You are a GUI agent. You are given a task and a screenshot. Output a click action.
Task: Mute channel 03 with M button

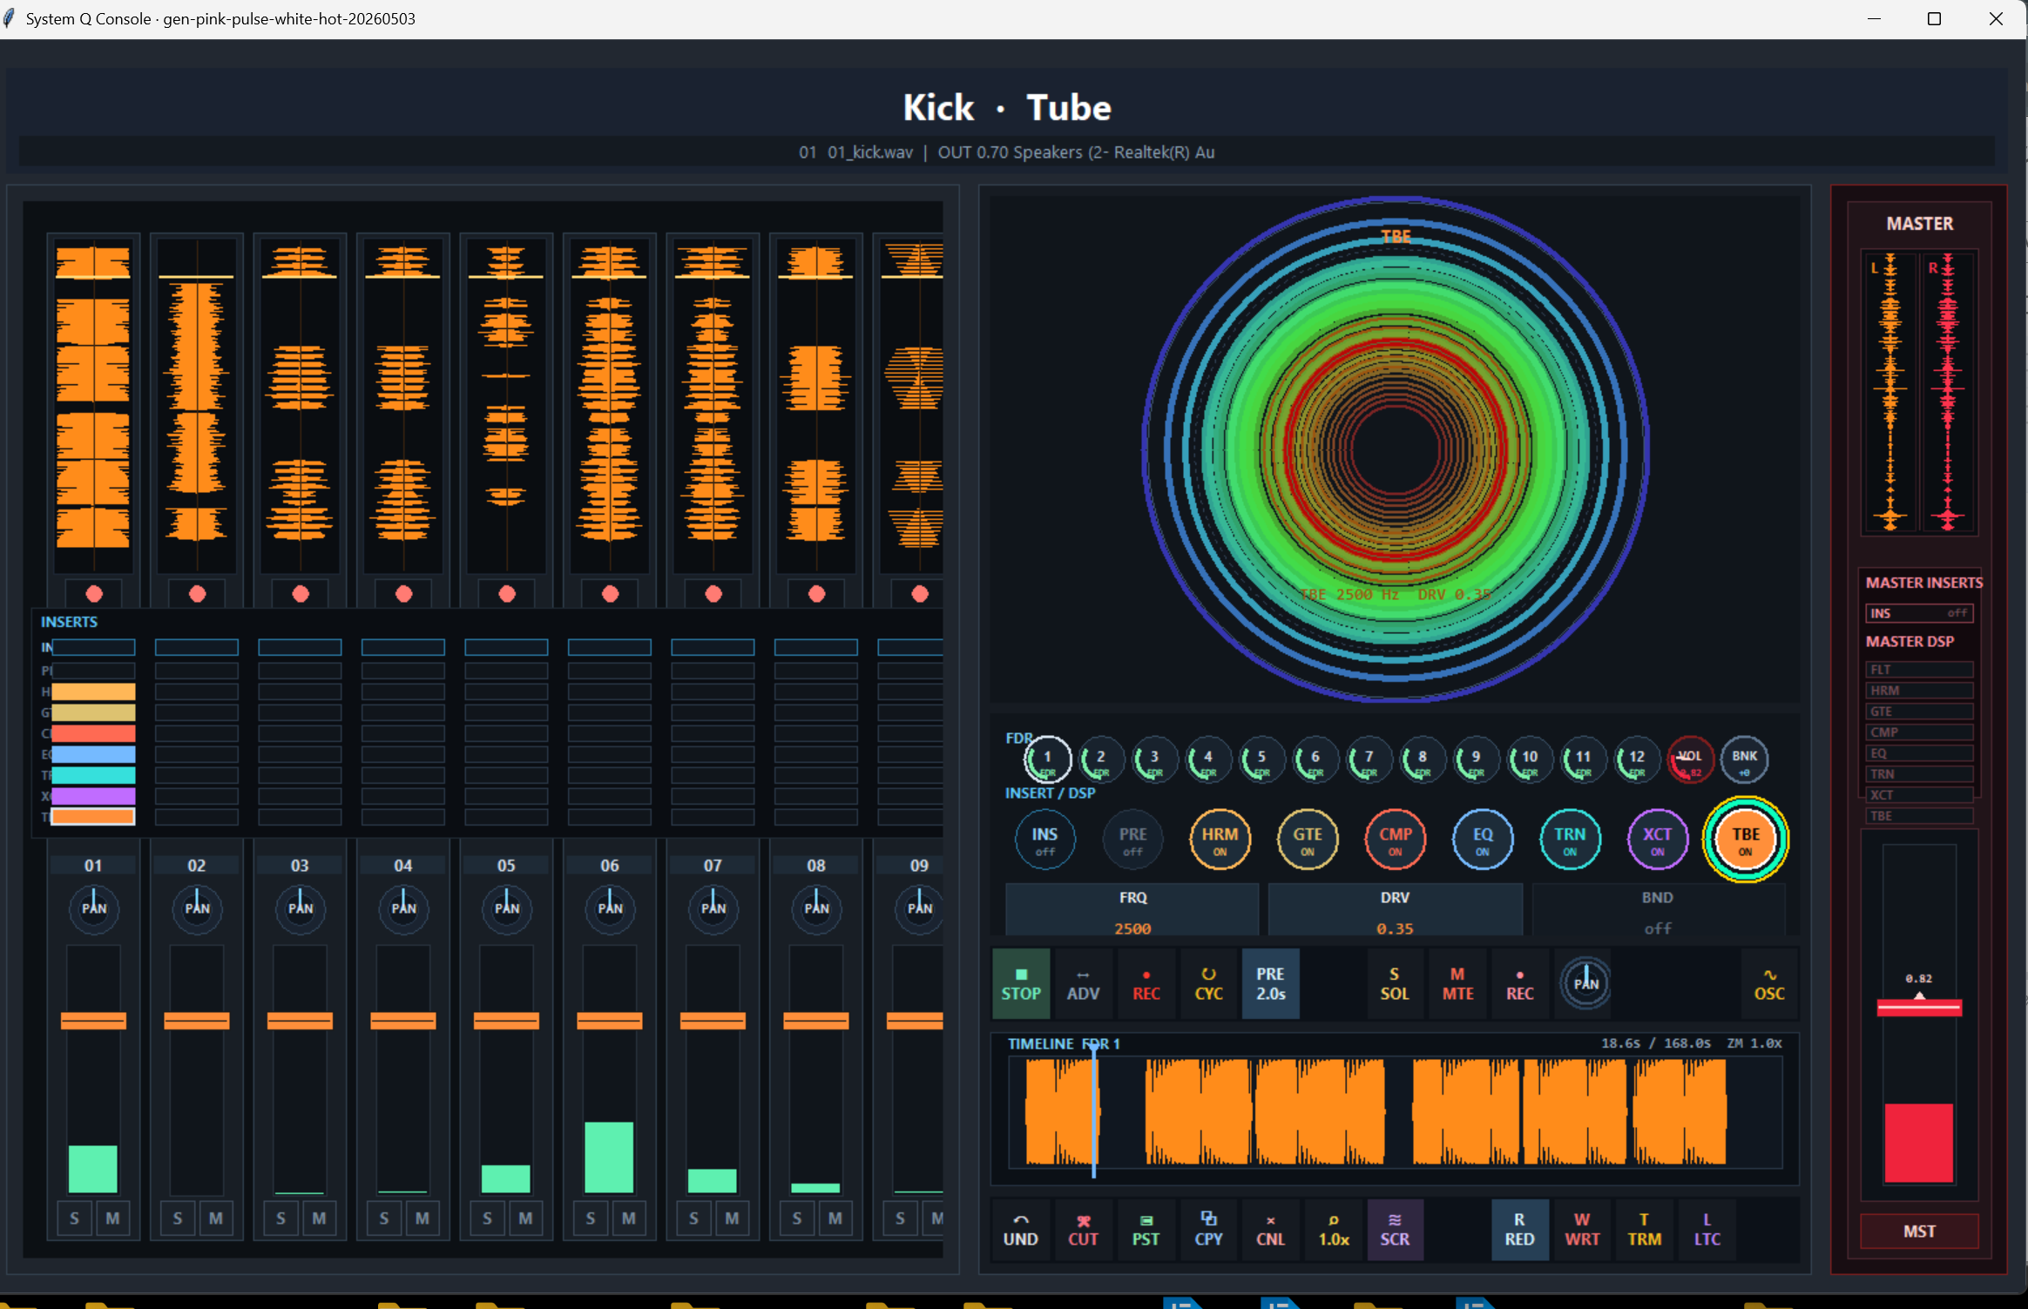(x=319, y=1218)
